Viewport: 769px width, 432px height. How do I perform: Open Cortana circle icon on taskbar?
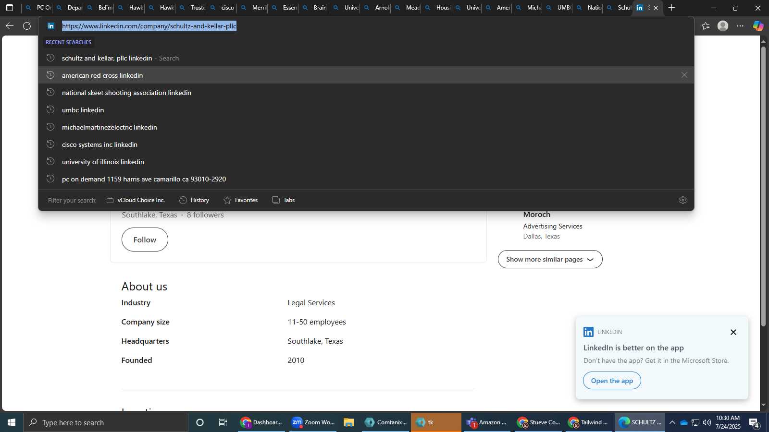tap(200, 422)
